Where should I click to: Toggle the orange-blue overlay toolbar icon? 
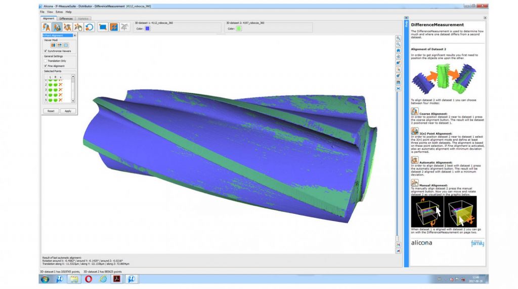pos(114,27)
